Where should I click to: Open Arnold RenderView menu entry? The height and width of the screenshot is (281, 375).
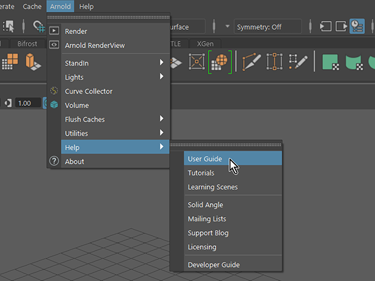(115, 46)
